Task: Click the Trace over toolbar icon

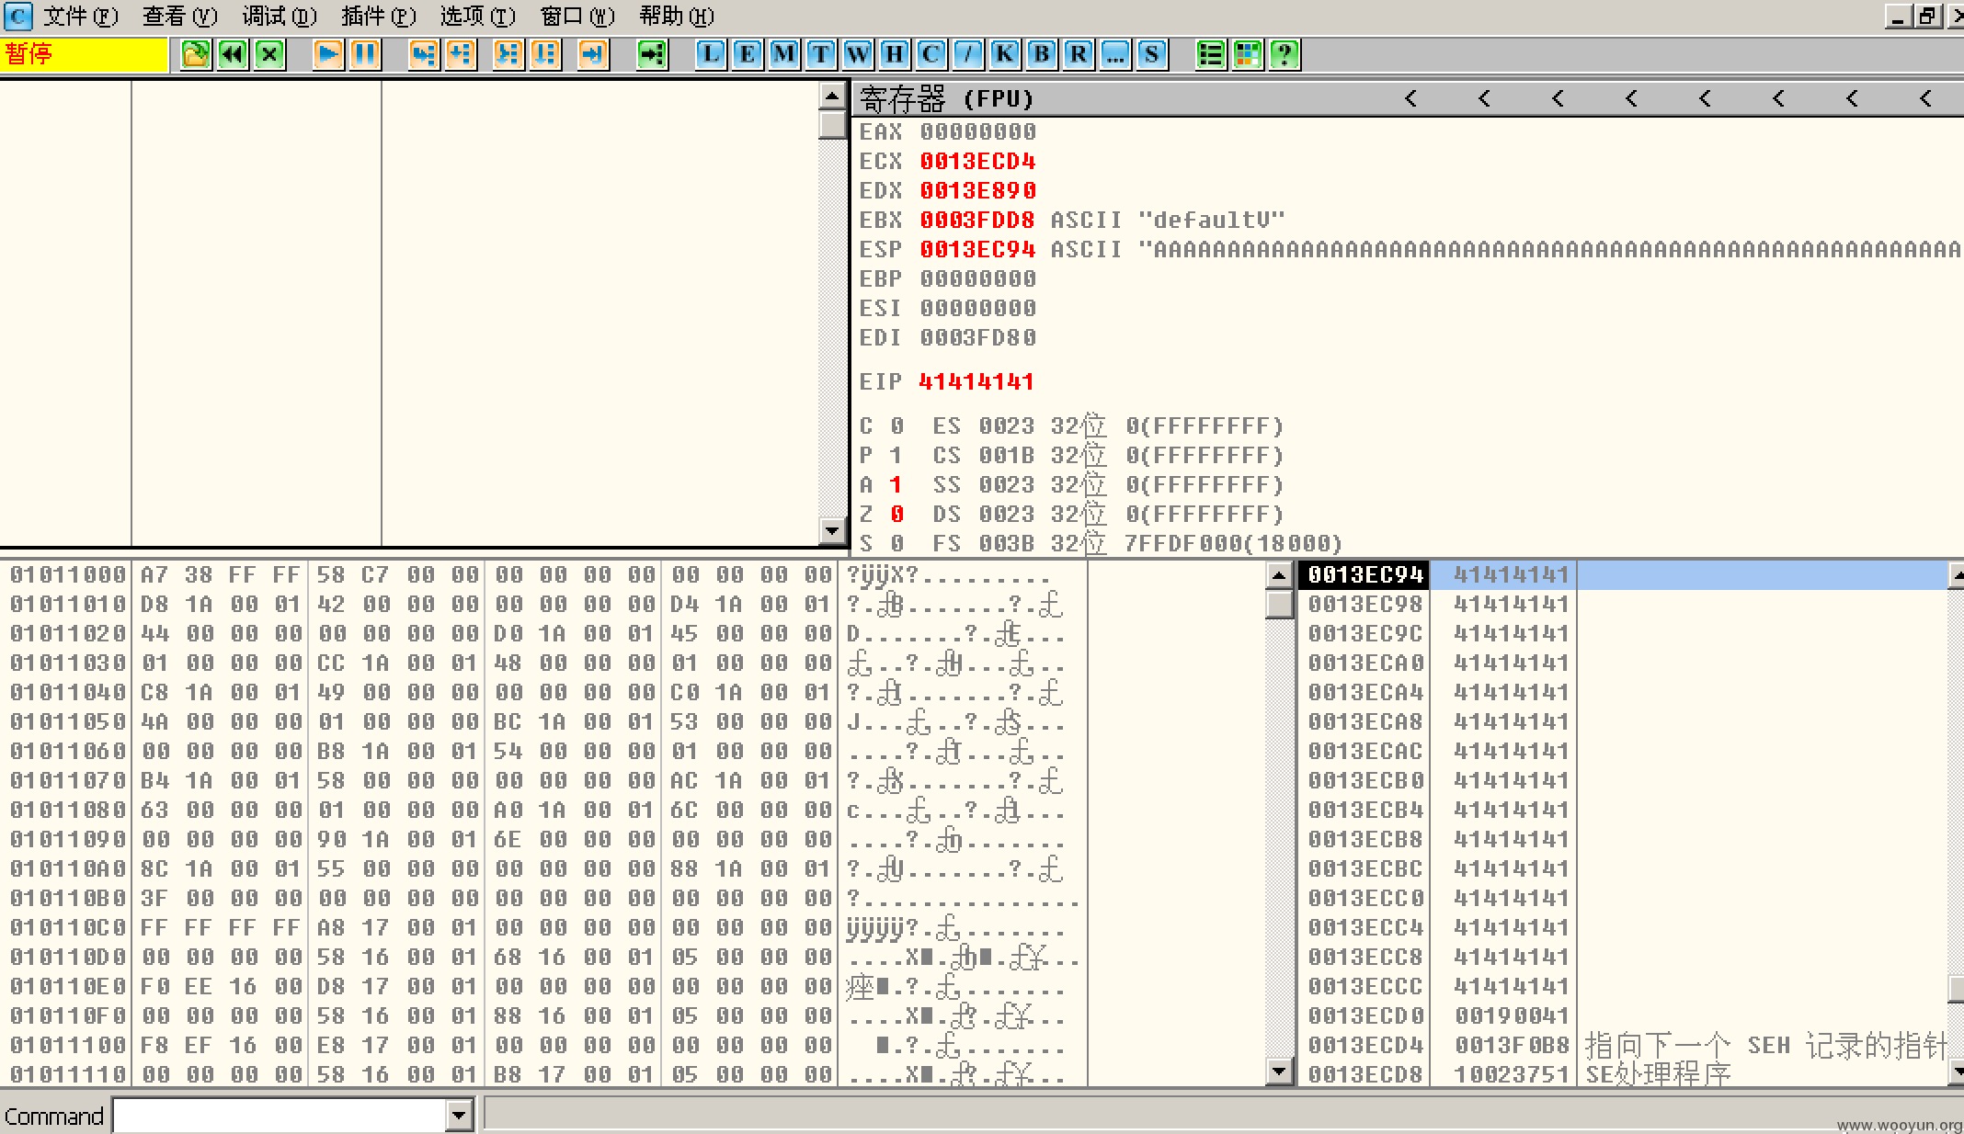Action: coord(545,54)
